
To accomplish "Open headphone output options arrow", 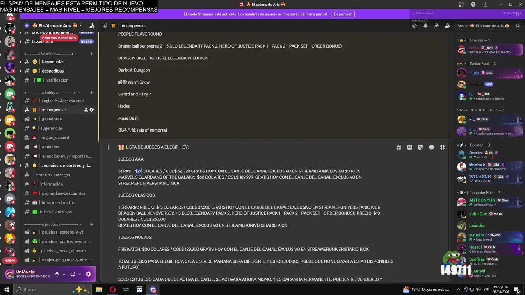I will (x=80, y=274).
